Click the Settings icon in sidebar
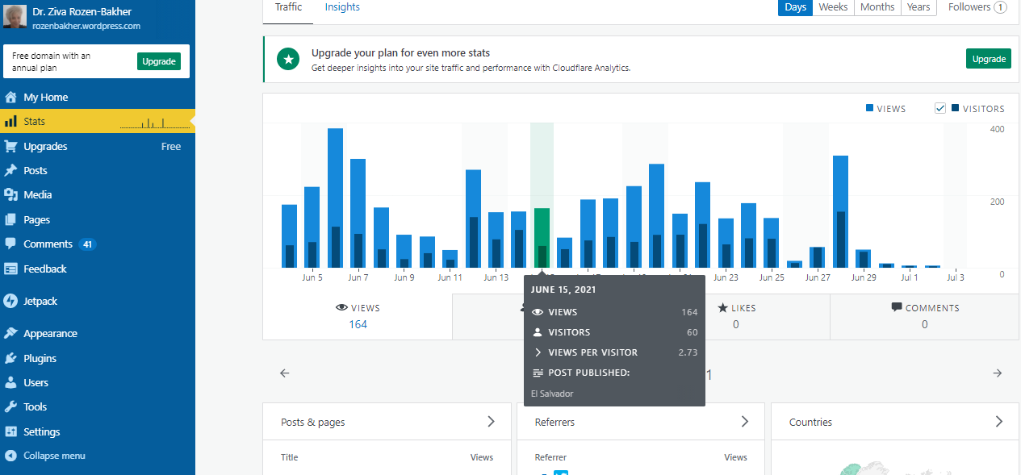This screenshot has height=475, width=1021. coord(10,431)
